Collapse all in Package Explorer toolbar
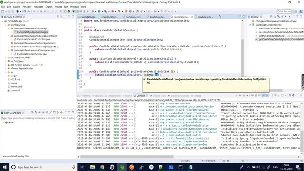This screenshot has width=304, height=171. [x=58, y=17]
